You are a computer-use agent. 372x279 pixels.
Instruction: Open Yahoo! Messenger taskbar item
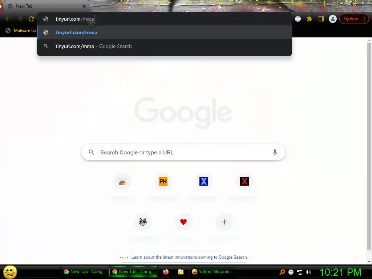[213, 272]
